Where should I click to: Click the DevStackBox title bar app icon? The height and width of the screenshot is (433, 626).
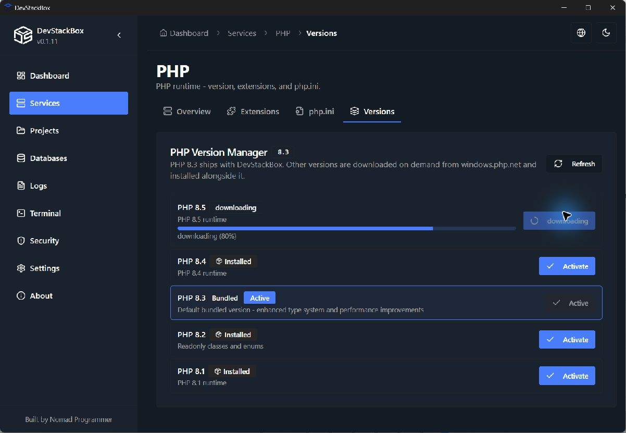8,7
